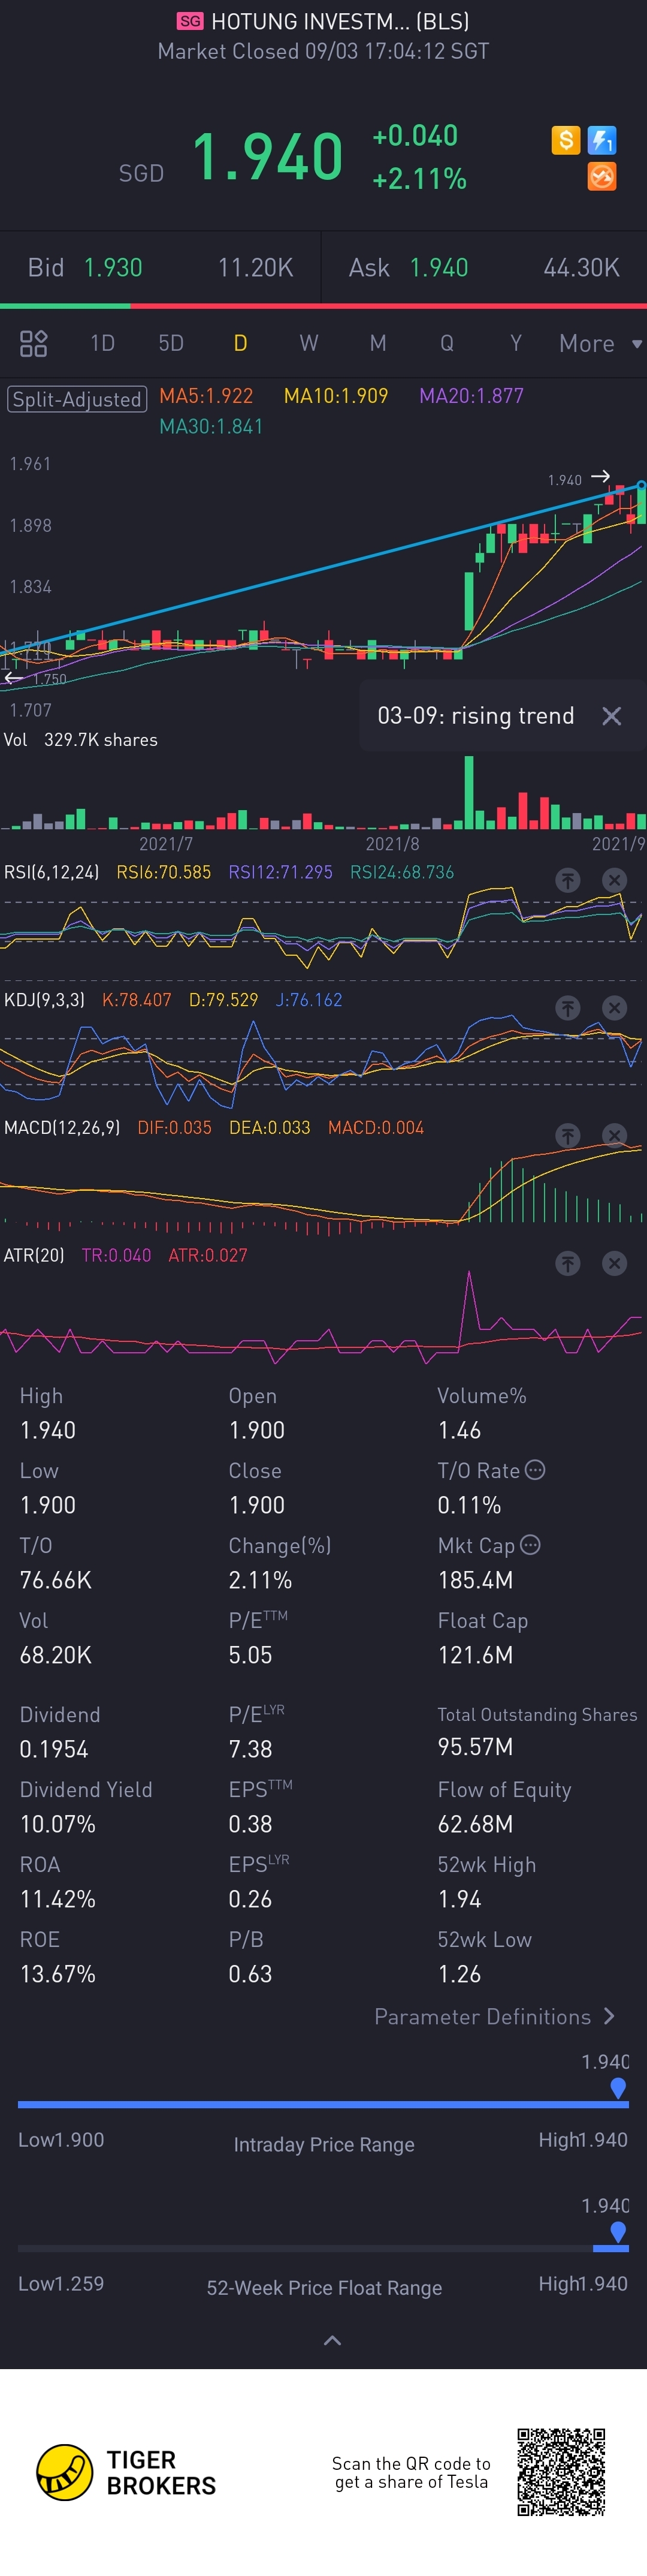This screenshot has height=2576, width=647.
Task: Collapse the details with up chevron
Action: 332,2341
